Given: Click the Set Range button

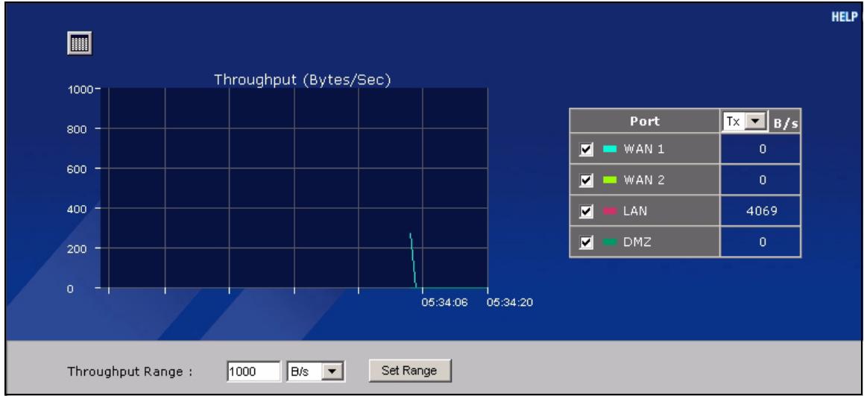Looking at the screenshot, I should click(x=409, y=371).
